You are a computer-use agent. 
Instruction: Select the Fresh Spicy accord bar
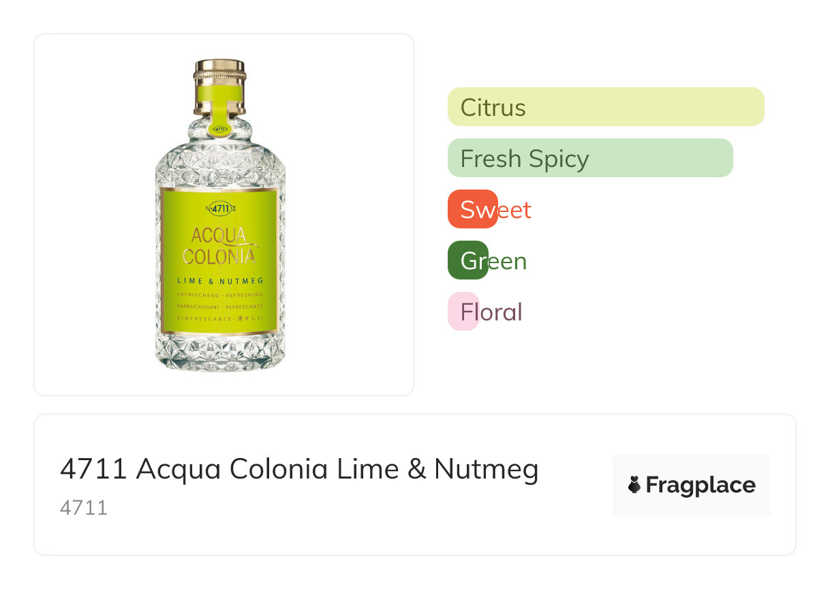[x=590, y=158]
